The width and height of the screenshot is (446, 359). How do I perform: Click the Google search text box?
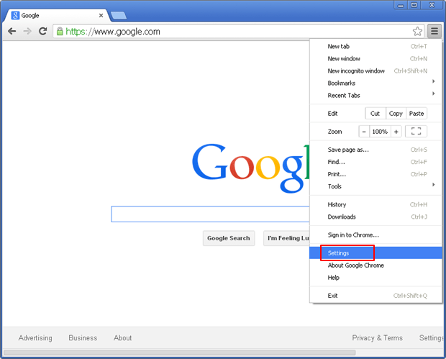coord(211,214)
